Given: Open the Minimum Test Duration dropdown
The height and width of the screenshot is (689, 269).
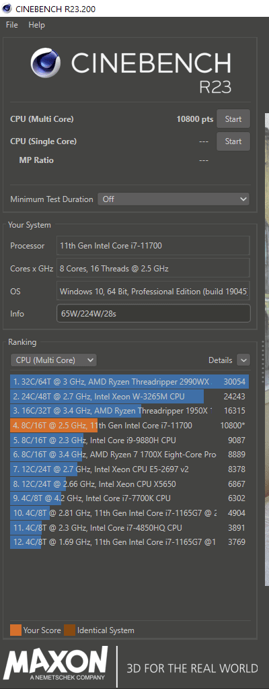Looking at the screenshot, I should click(x=174, y=199).
